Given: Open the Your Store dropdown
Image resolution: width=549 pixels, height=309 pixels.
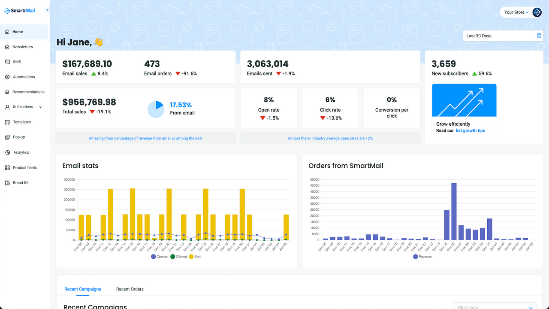Looking at the screenshot, I should click(x=516, y=12).
